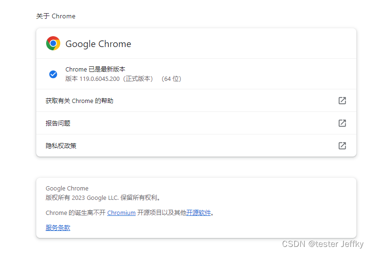The height and width of the screenshot is (253, 371).
Task: Click Chrome 已是最新版本 status text
Action: point(96,70)
